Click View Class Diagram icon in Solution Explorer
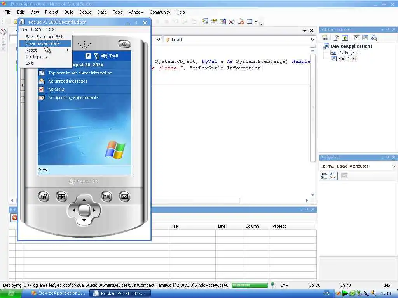Viewport: 398px width, 298px height. (374, 38)
